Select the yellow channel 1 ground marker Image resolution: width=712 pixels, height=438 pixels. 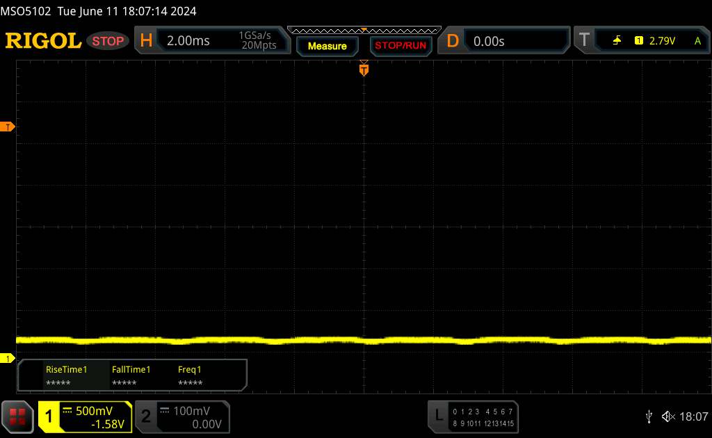pos(8,358)
